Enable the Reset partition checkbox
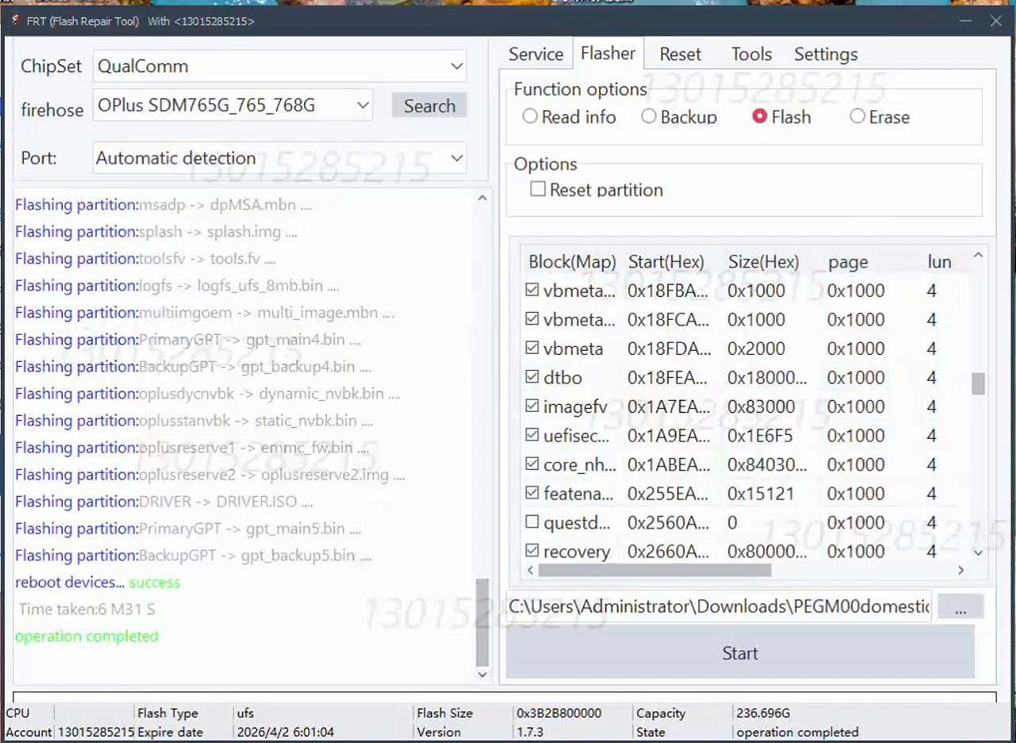1016x743 pixels. pyautogui.click(x=538, y=189)
